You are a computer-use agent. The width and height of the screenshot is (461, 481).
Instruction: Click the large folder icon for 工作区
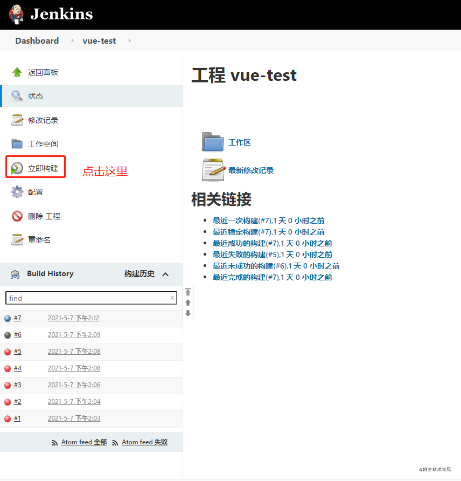pyautogui.click(x=213, y=142)
